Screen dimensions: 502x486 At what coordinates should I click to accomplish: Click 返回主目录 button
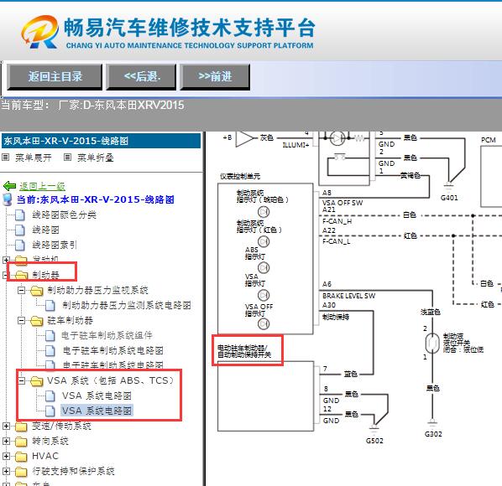click(x=55, y=77)
